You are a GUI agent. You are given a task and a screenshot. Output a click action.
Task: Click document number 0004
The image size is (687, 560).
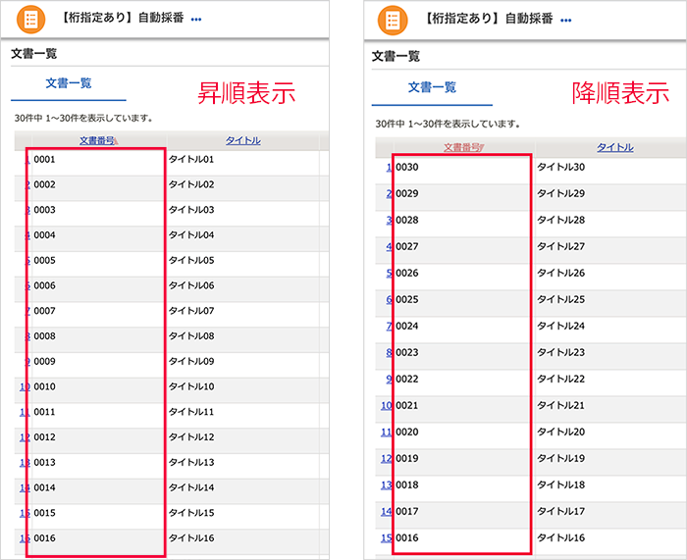(45, 235)
